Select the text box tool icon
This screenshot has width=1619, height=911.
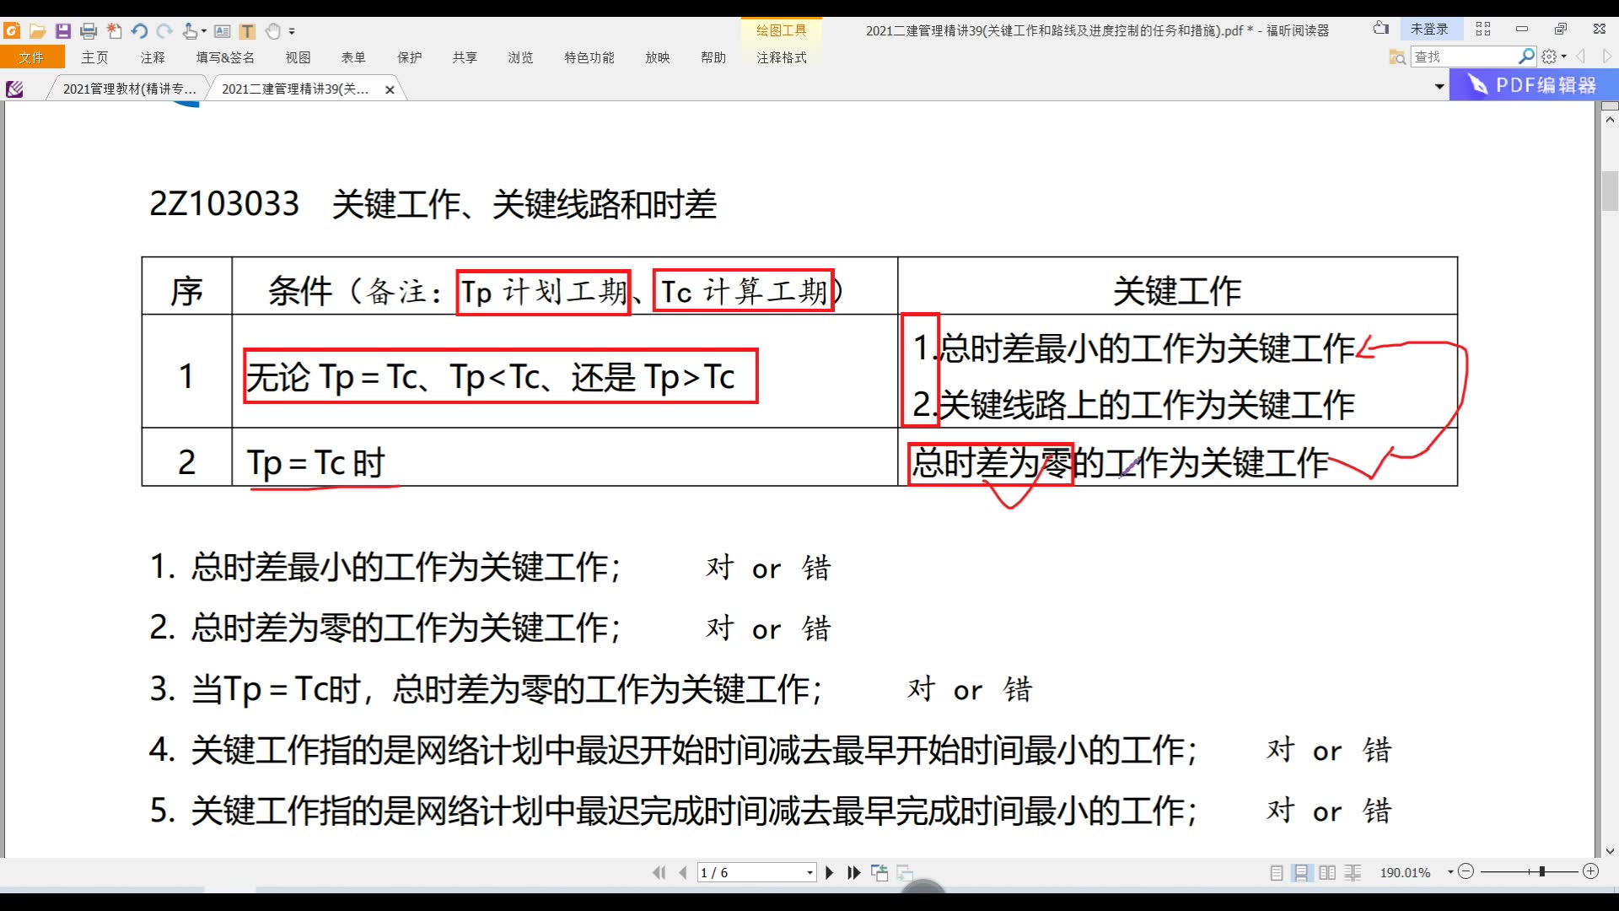222,31
